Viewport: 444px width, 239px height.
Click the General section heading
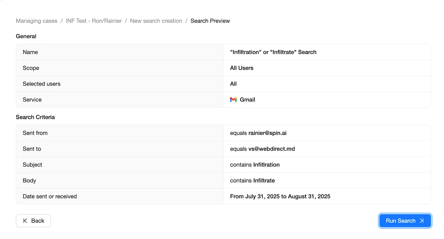(x=26, y=36)
